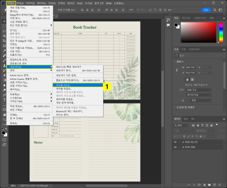Choose portrait canvas orientation
The height and width of the screenshot is (188, 227).
point(187,79)
